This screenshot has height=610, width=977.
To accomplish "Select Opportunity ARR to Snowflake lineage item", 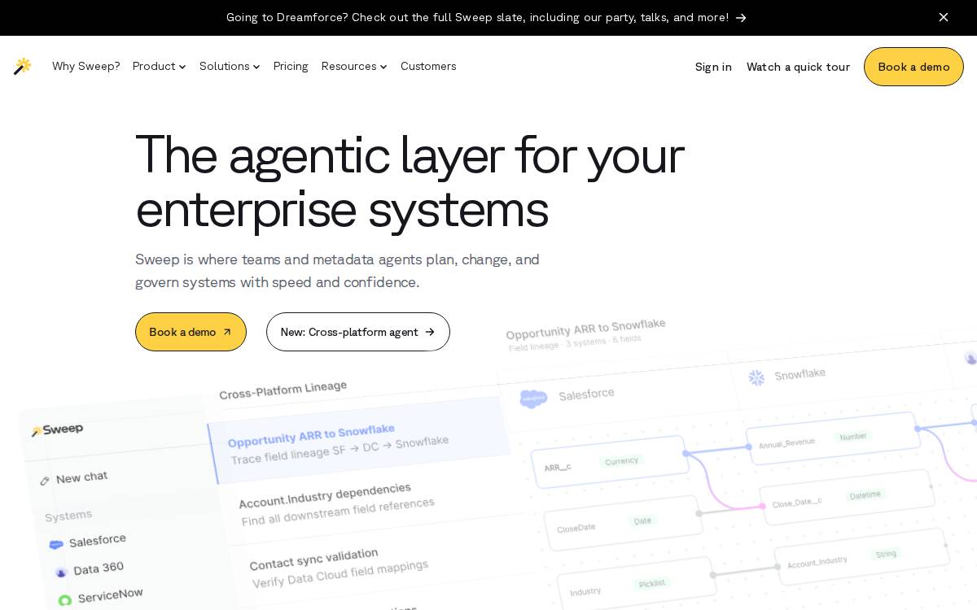I will 358,442.
